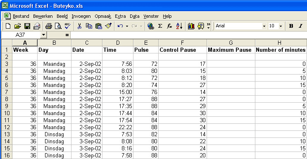Screen dimensions: 307x159
Task: Select the Time cell 17:44
Action: point(118,113)
